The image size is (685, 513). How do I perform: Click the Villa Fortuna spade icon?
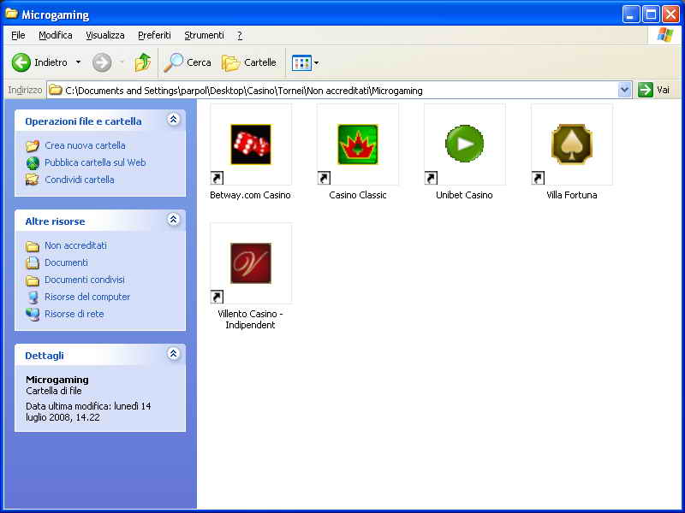572,144
